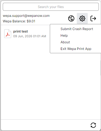The width and height of the screenshot is (101, 131).
Task: Select the print test file name
Action: [20, 31]
